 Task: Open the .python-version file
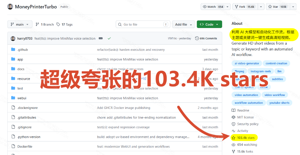[29, 137]
